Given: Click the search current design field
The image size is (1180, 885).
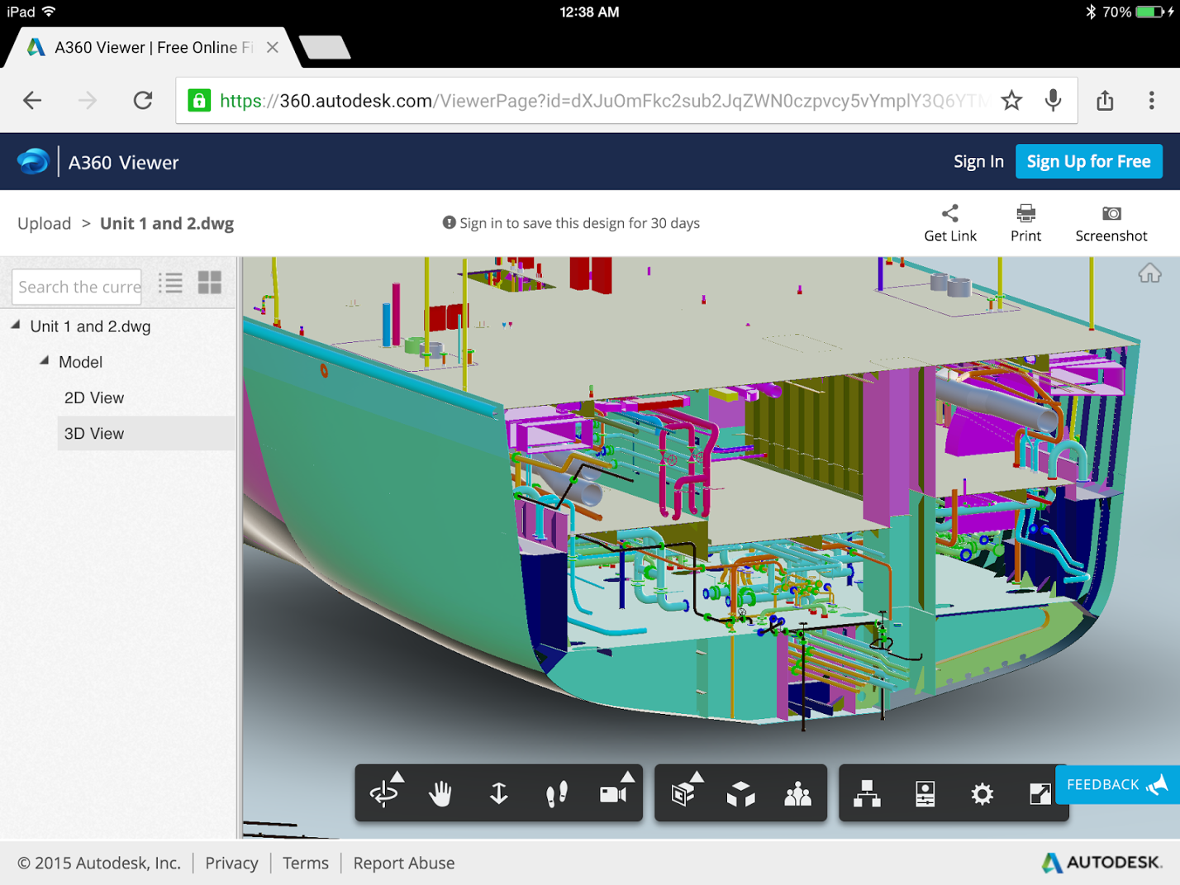Looking at the screenshot, I should coord(78,287).
